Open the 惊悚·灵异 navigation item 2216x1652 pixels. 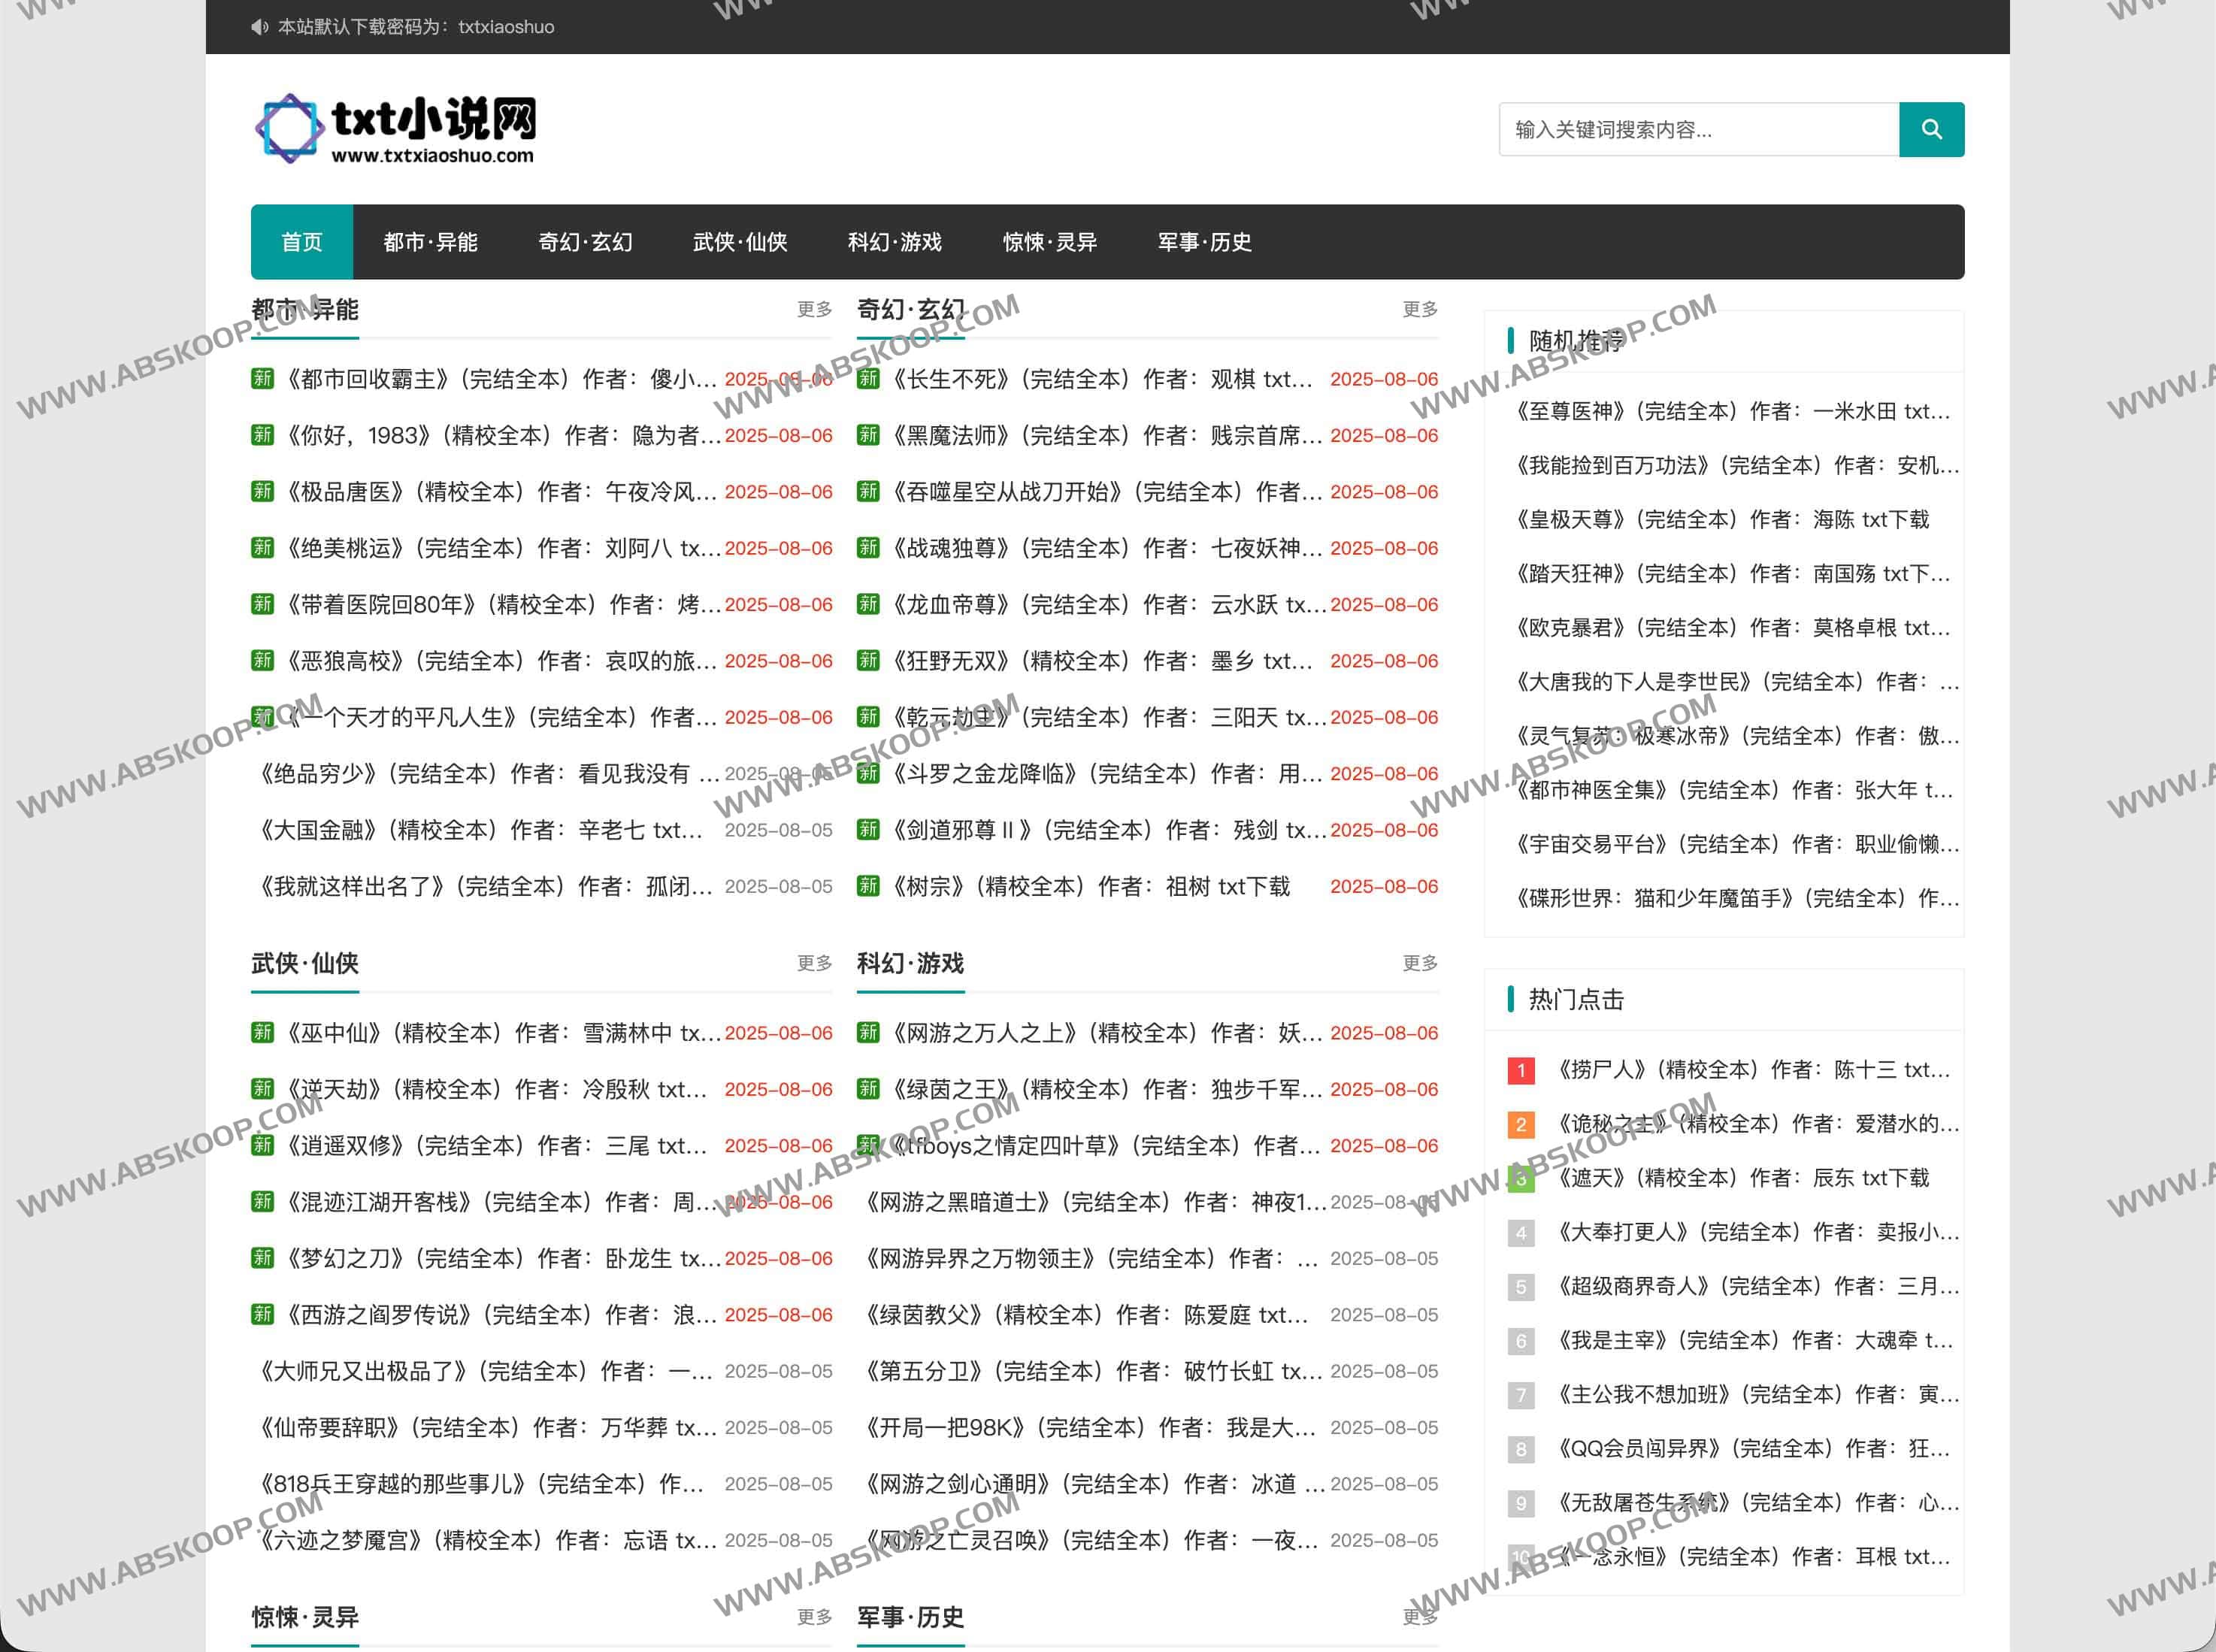[x=1049, y=242]
